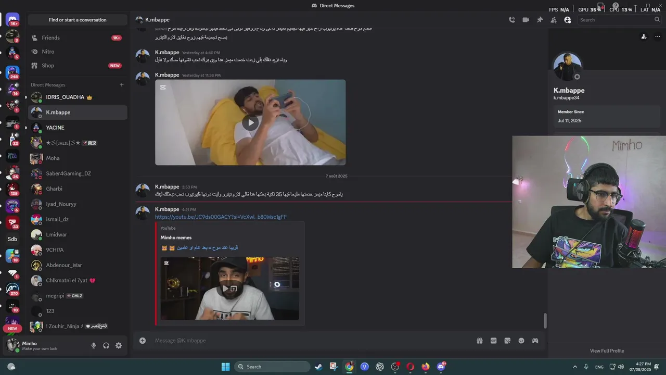Open DM with 9CHI7A

78,250
